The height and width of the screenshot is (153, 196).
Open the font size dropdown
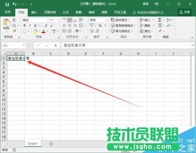[58, 20]
